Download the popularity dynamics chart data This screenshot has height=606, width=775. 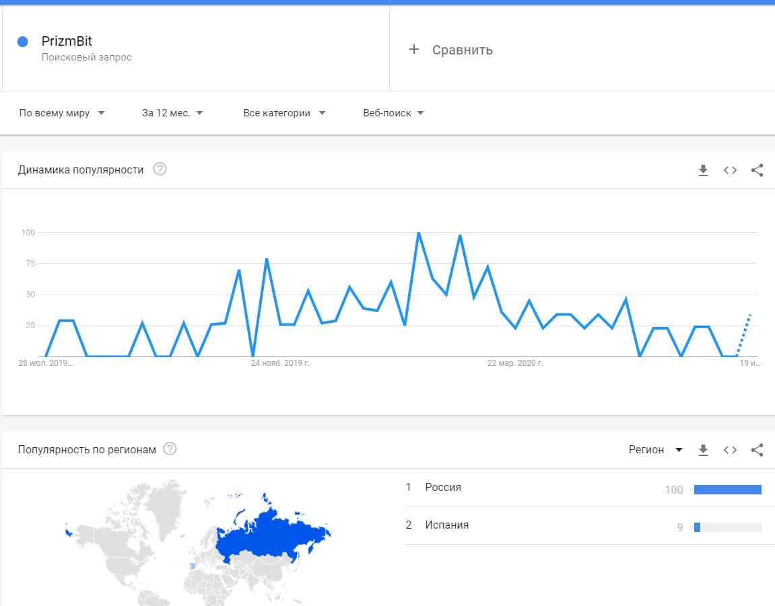pos(703,170)
